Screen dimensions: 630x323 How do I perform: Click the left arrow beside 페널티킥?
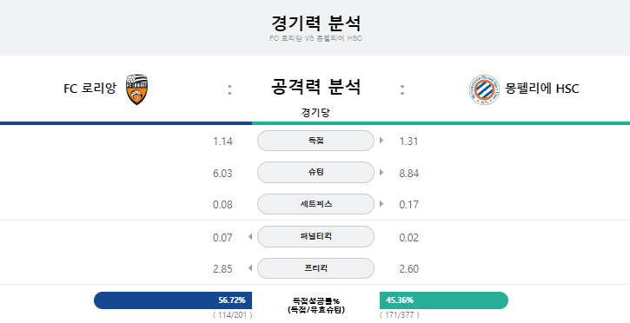point(250,236)
